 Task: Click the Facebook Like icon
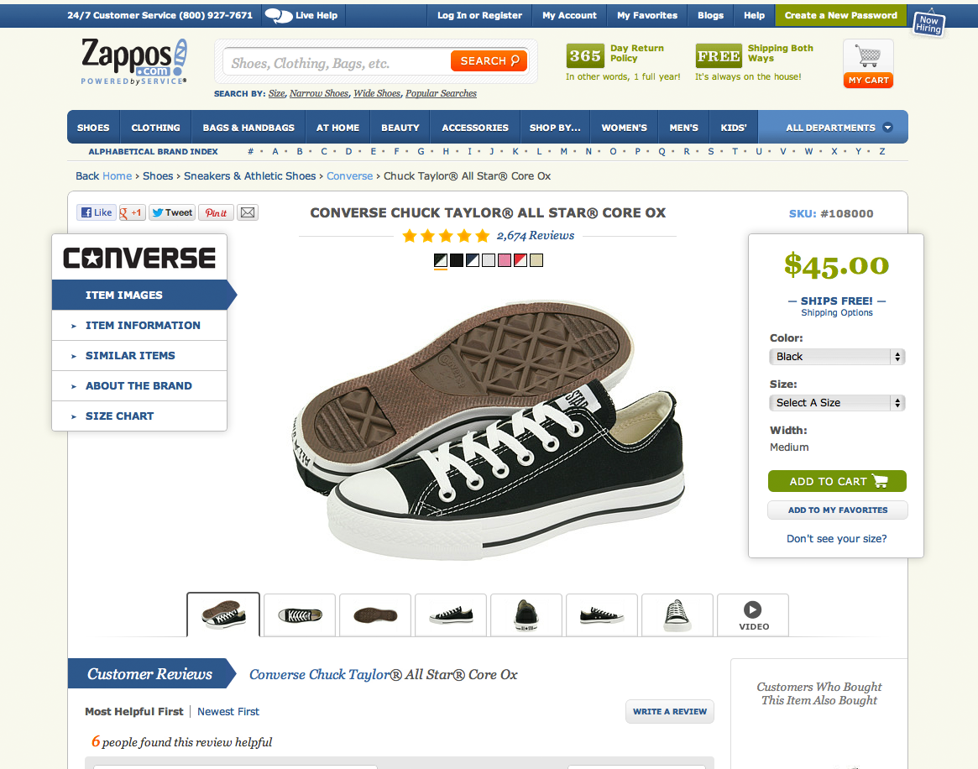coord(97,212)
